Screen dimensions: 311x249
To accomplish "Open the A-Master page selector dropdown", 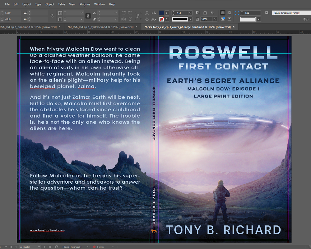I will click(x=39, y=247).
